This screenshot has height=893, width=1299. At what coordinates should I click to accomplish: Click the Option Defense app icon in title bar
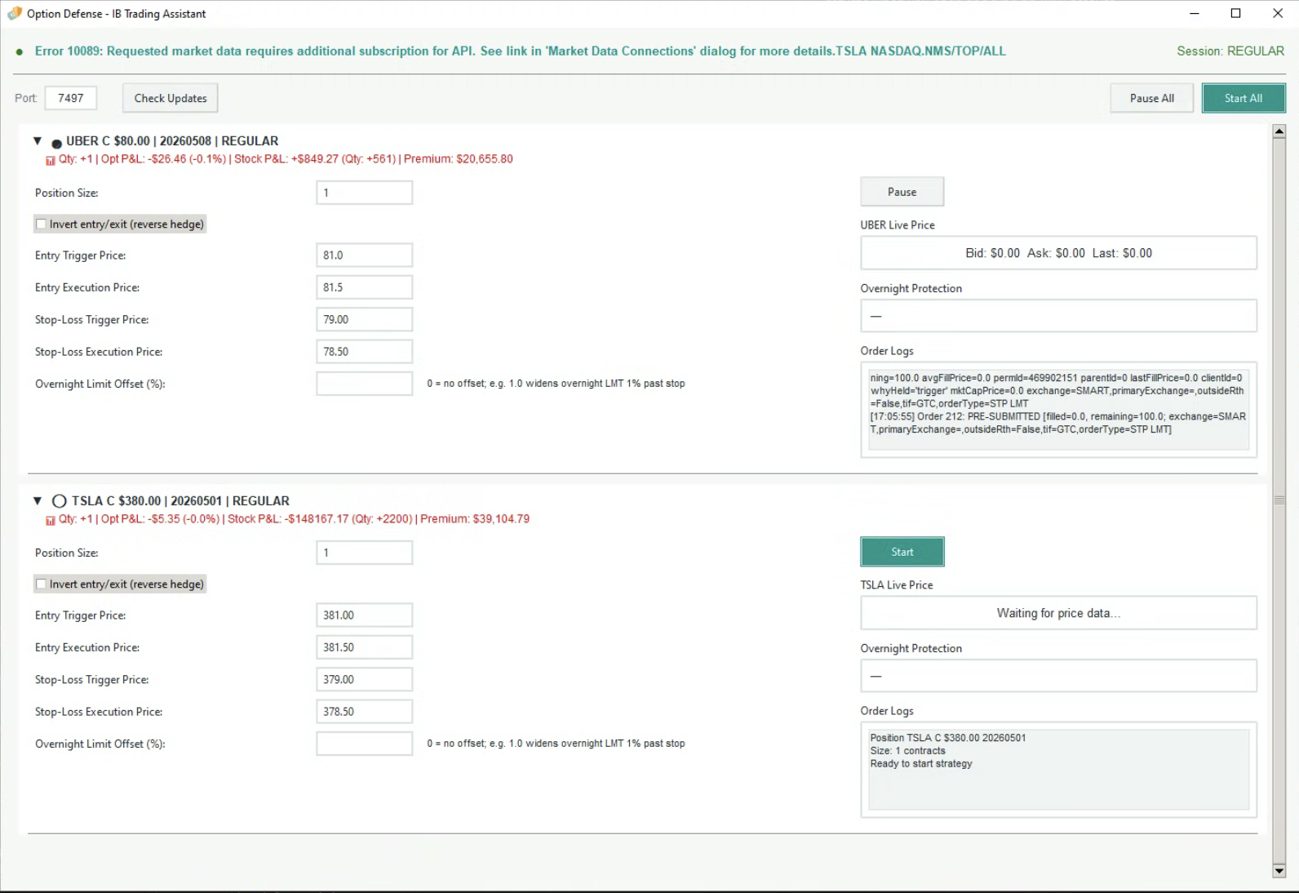14,13
